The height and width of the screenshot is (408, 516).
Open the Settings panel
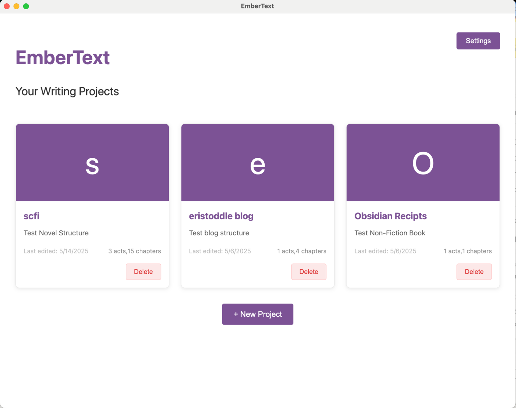click(478, 41)
